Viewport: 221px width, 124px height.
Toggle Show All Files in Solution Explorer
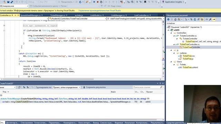pos(202,20)
